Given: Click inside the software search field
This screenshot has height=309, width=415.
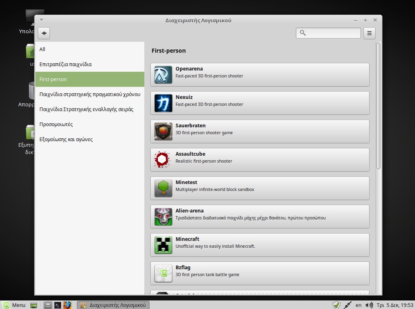Looking at the screenshot, I should pyautogui.click(x=328, y=33).
